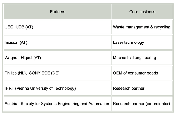Click the word Automation in last row
The width and height of the screenshot is (177, 115).
coord(99,104)
